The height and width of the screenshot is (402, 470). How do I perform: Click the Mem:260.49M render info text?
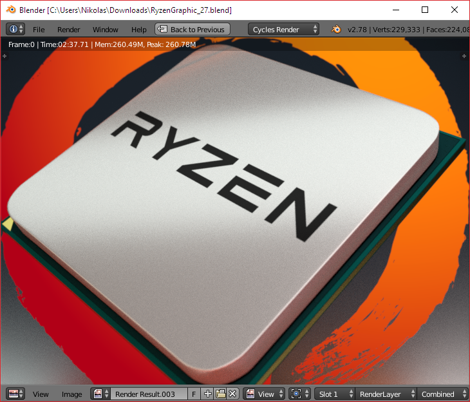pyautogui.click(x=118, y=44)
